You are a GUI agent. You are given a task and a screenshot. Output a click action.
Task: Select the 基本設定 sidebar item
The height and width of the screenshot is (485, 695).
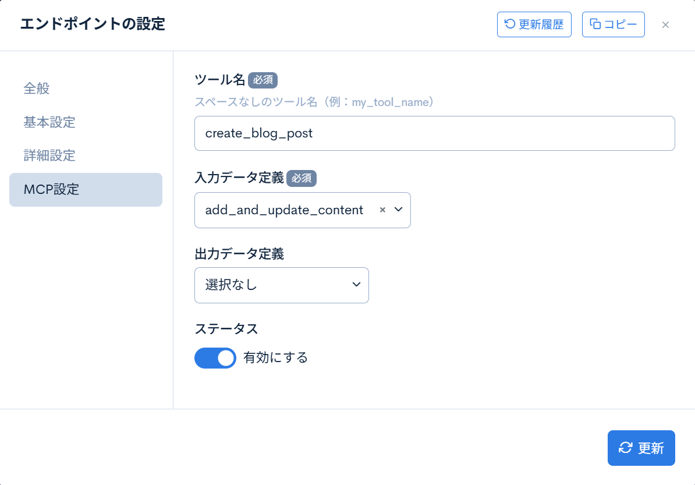[x=49, y=122]
